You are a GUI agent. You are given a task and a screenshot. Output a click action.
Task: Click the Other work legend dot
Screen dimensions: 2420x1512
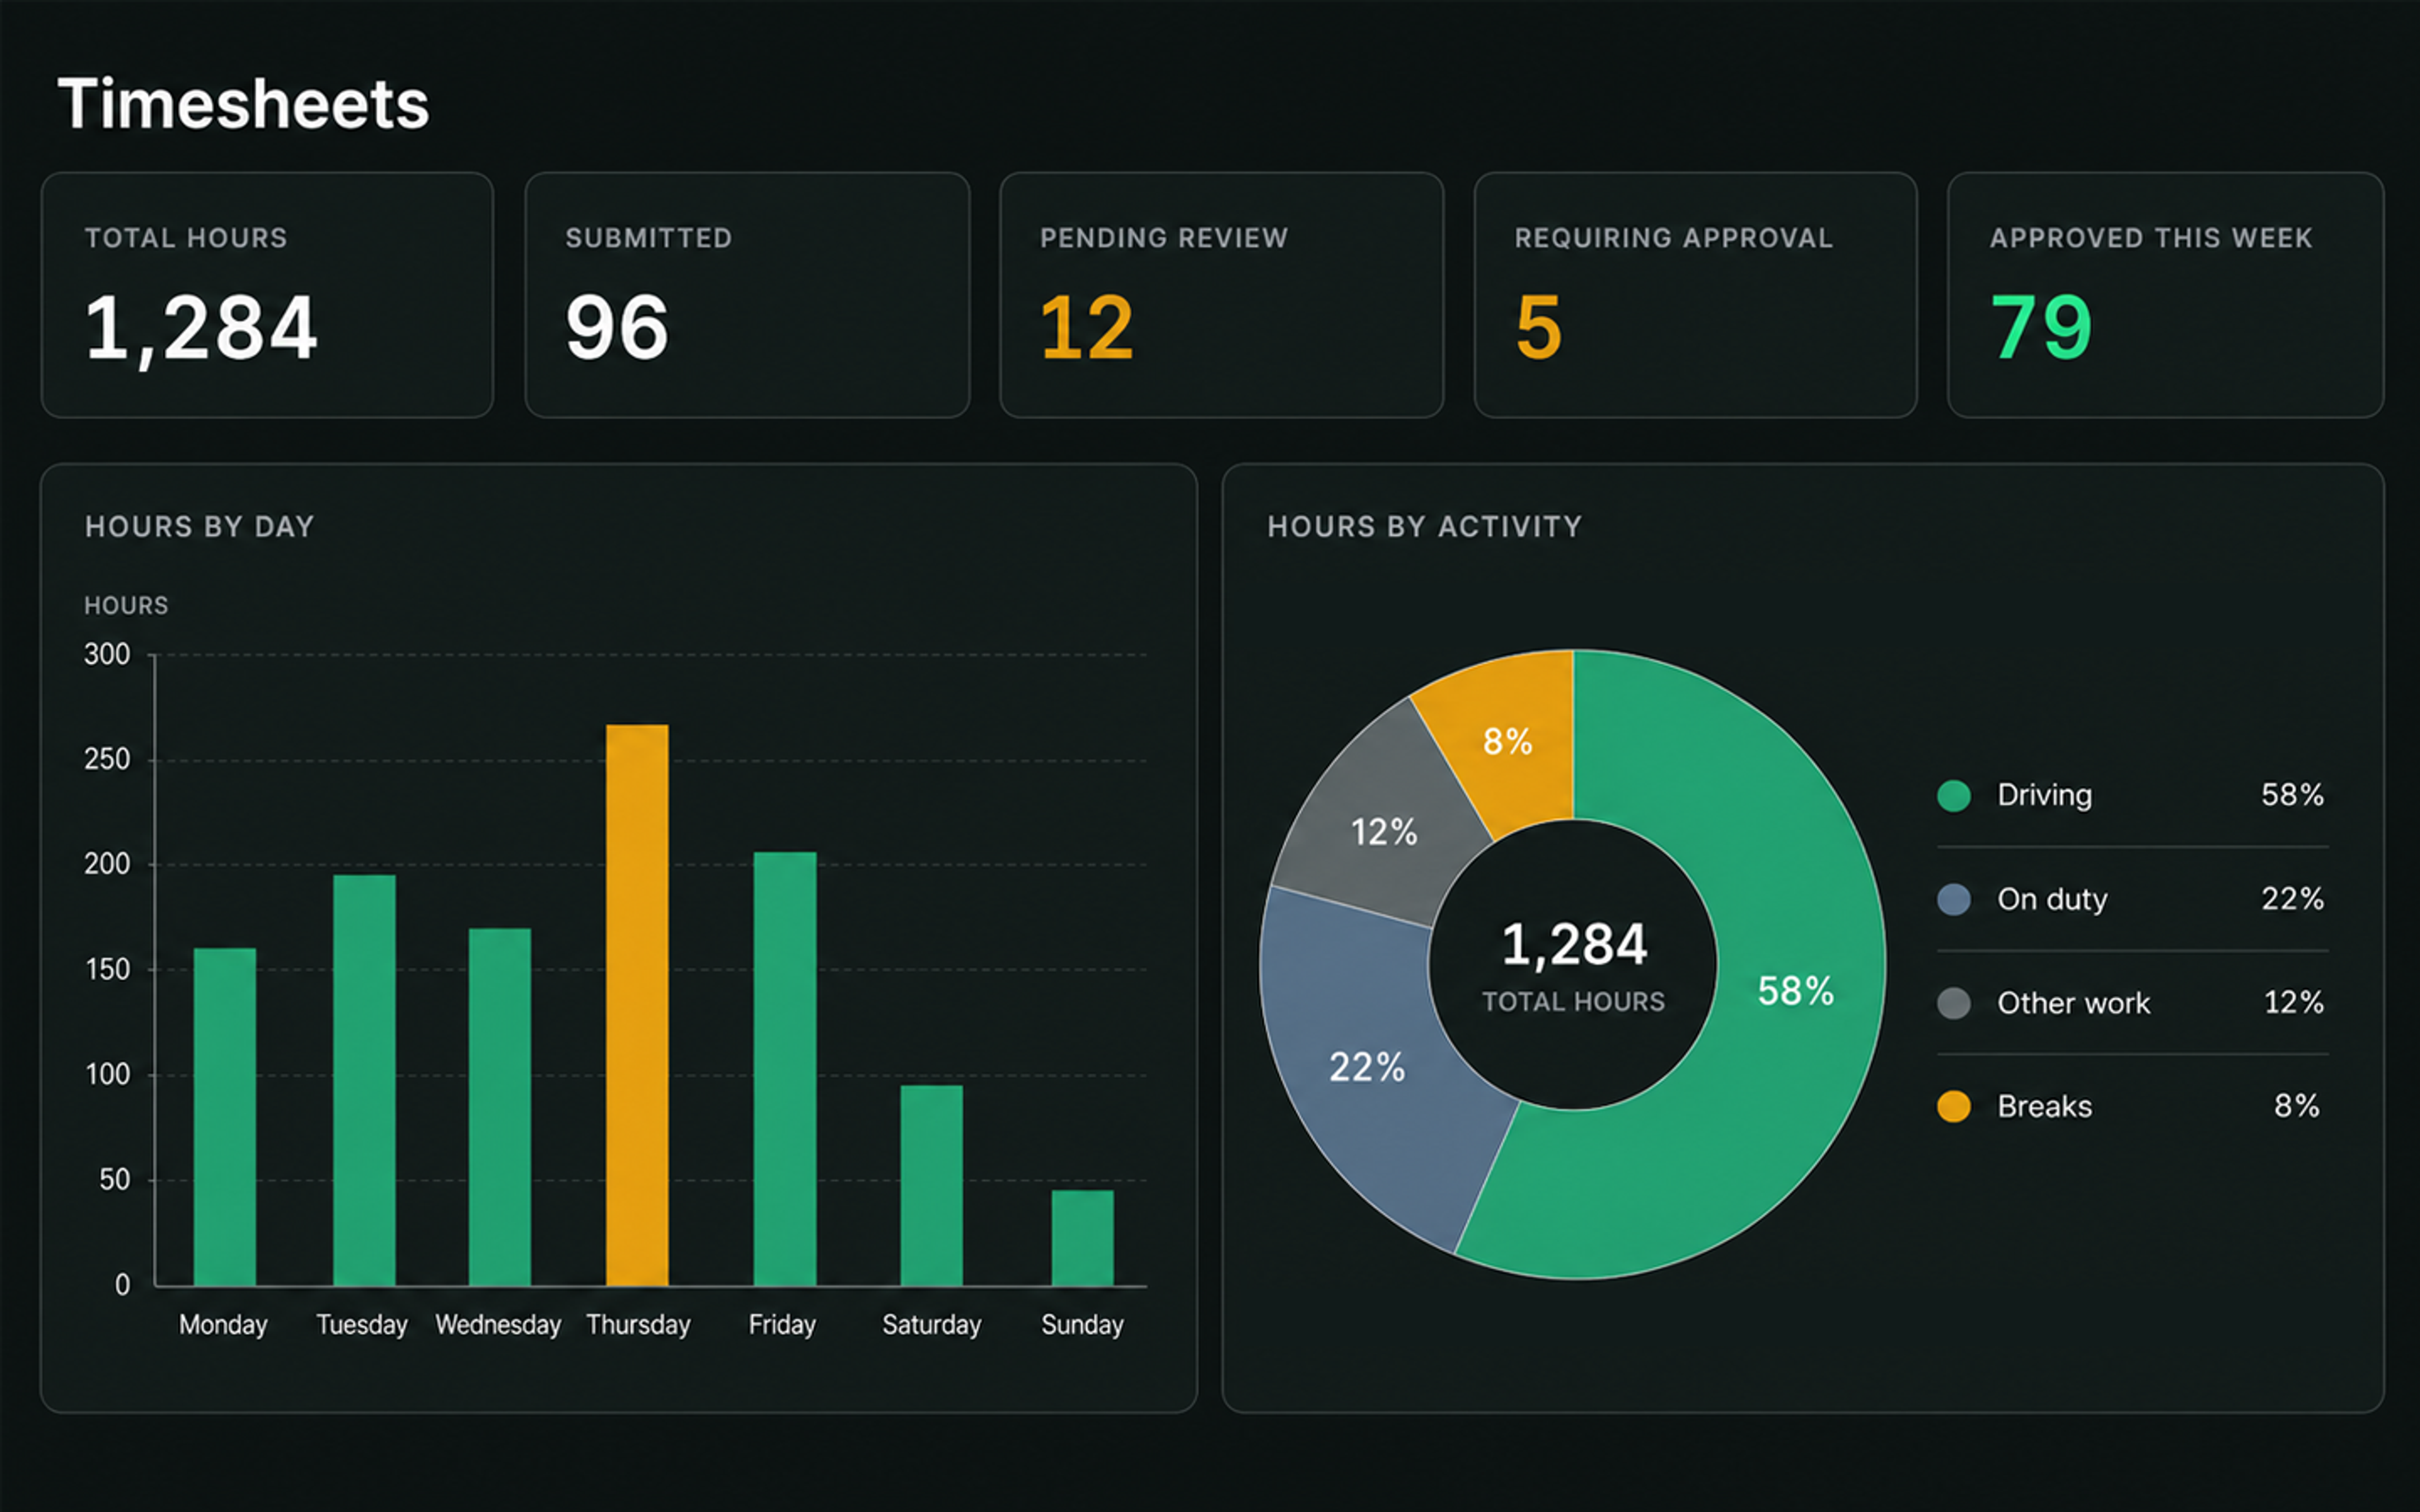(x=1954, y=1003)
